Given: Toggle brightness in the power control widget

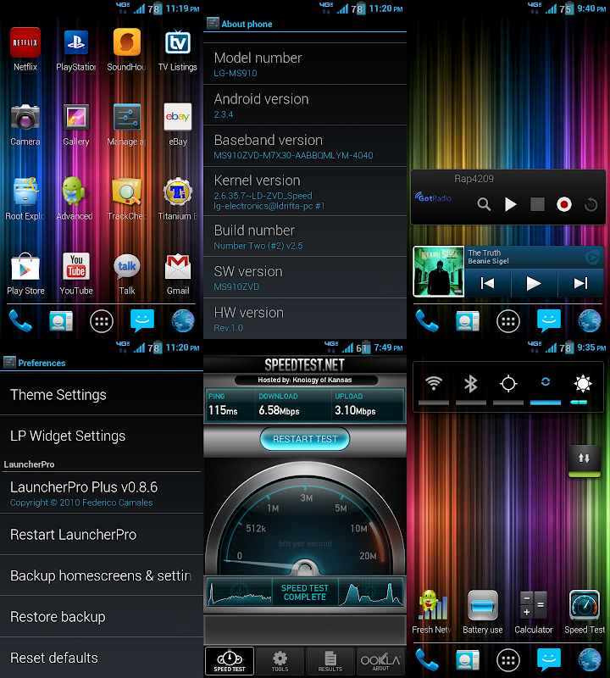Looking at the screenshot, I should tap(582, 385).
